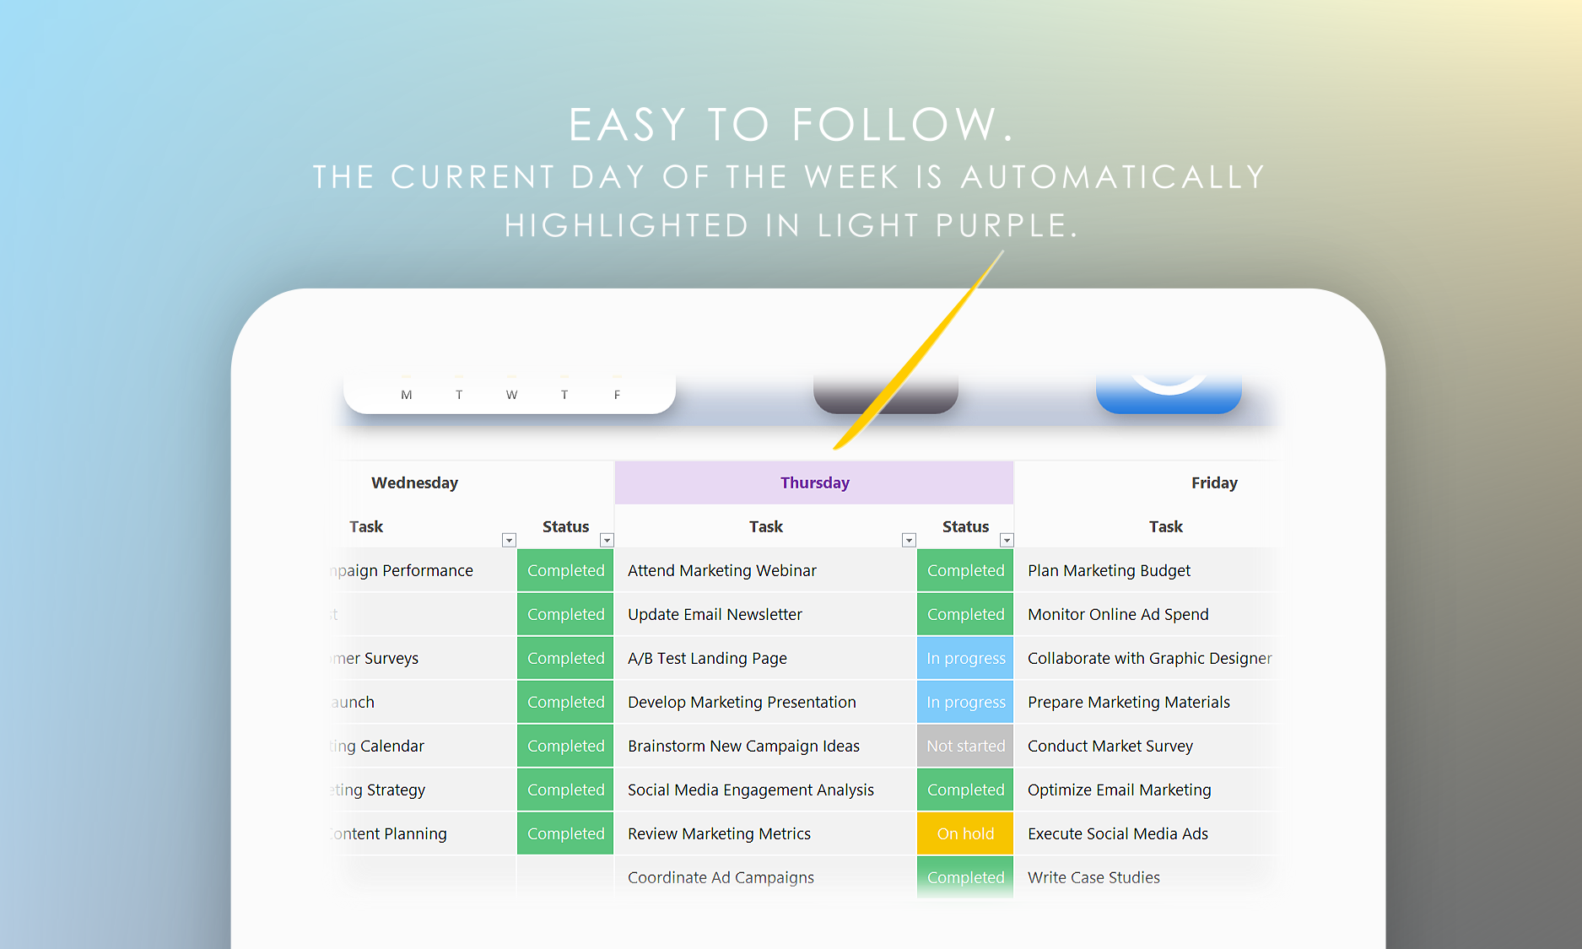The width and height of the screenshot is (1582, 949).
Task: Click In progress status for A/B Test Landing Page
Action: click(x=965, y=658)
